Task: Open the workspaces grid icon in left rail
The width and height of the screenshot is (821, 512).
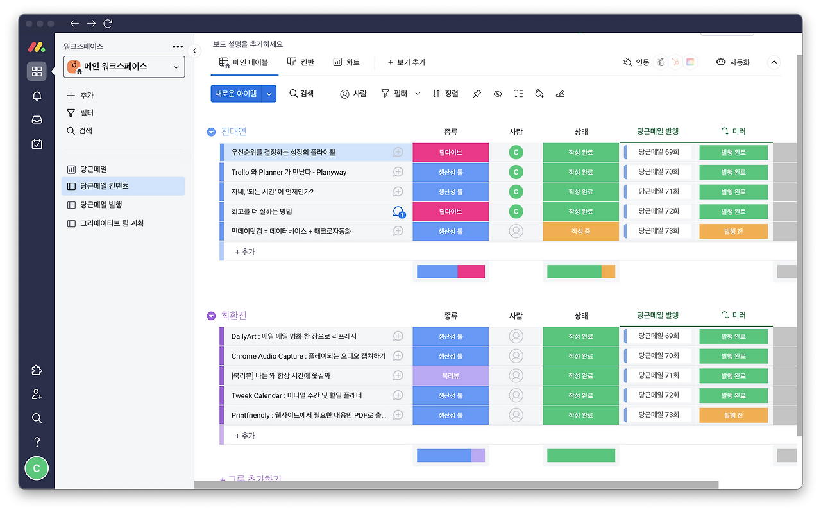Action: 37,71
